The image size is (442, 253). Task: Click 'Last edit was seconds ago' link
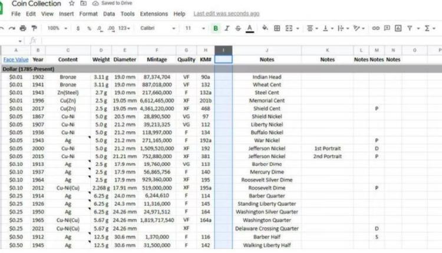226,14
